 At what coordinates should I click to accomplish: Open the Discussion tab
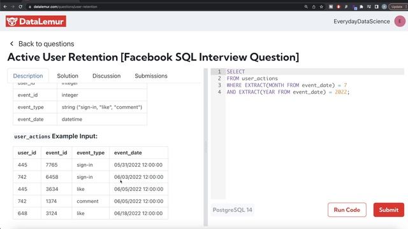pos(106,76)
